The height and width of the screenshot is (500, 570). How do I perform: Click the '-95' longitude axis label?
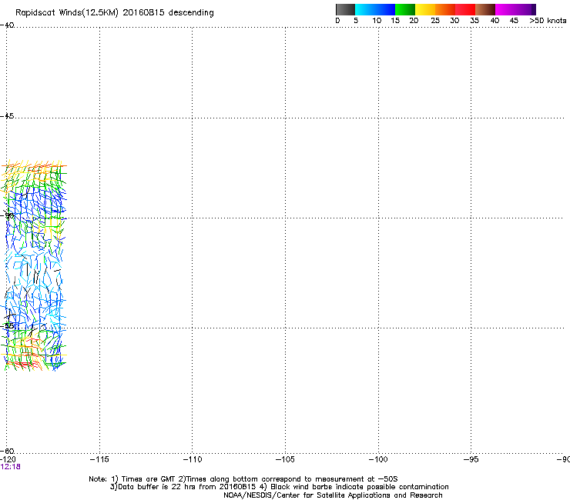(471, 460)
